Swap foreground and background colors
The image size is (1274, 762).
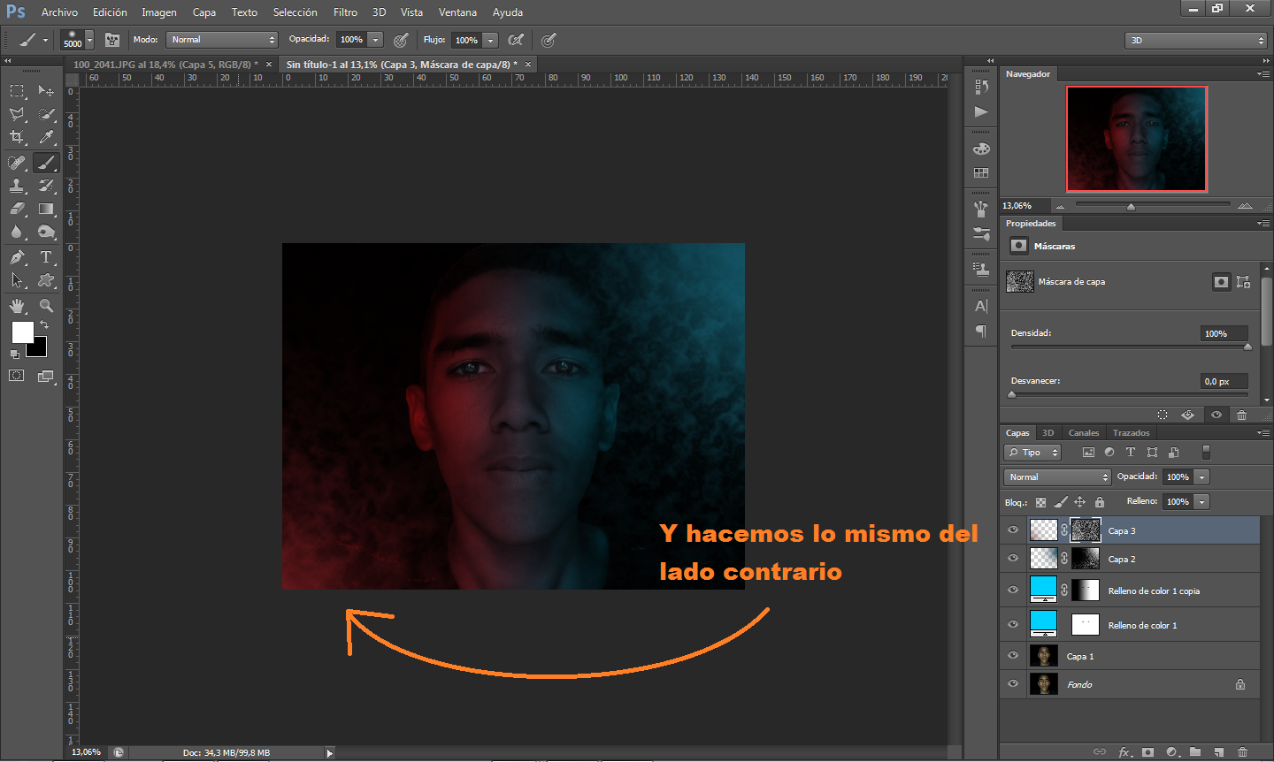(x=44, y=325)
